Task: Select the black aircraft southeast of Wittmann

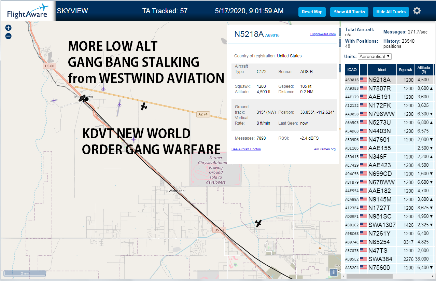Action: (x=258, y=223)
